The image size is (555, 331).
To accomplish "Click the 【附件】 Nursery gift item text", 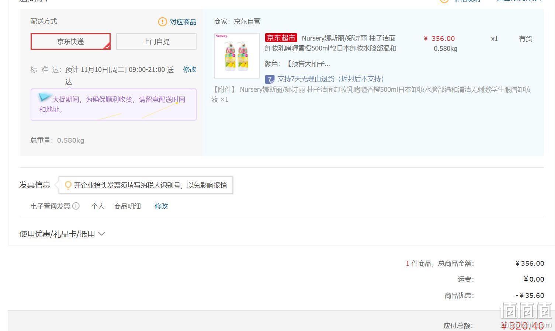I will pyautogui.click(x=371, y=94).
